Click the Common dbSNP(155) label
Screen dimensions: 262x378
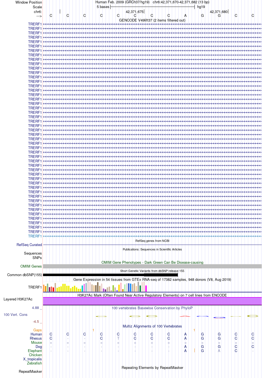coord(25,275)
